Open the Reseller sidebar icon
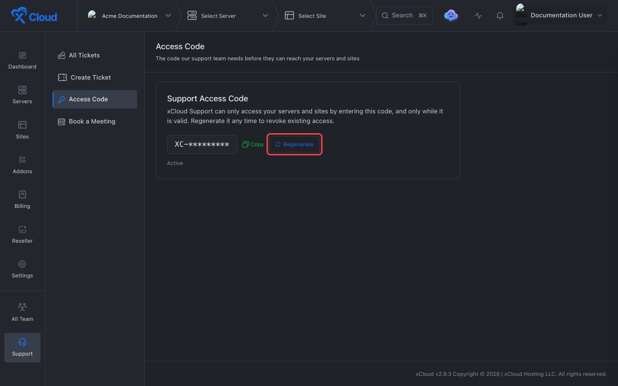Viewport: 618px width, 386px height. point(22,229)
